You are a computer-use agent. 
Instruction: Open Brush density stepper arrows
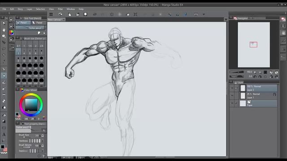click(40, 146)
